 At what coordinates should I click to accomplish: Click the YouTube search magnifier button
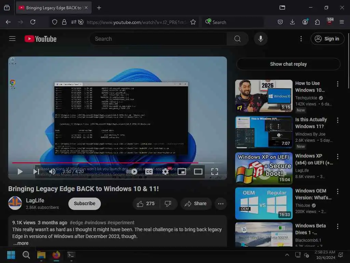(x=237, y=39)
